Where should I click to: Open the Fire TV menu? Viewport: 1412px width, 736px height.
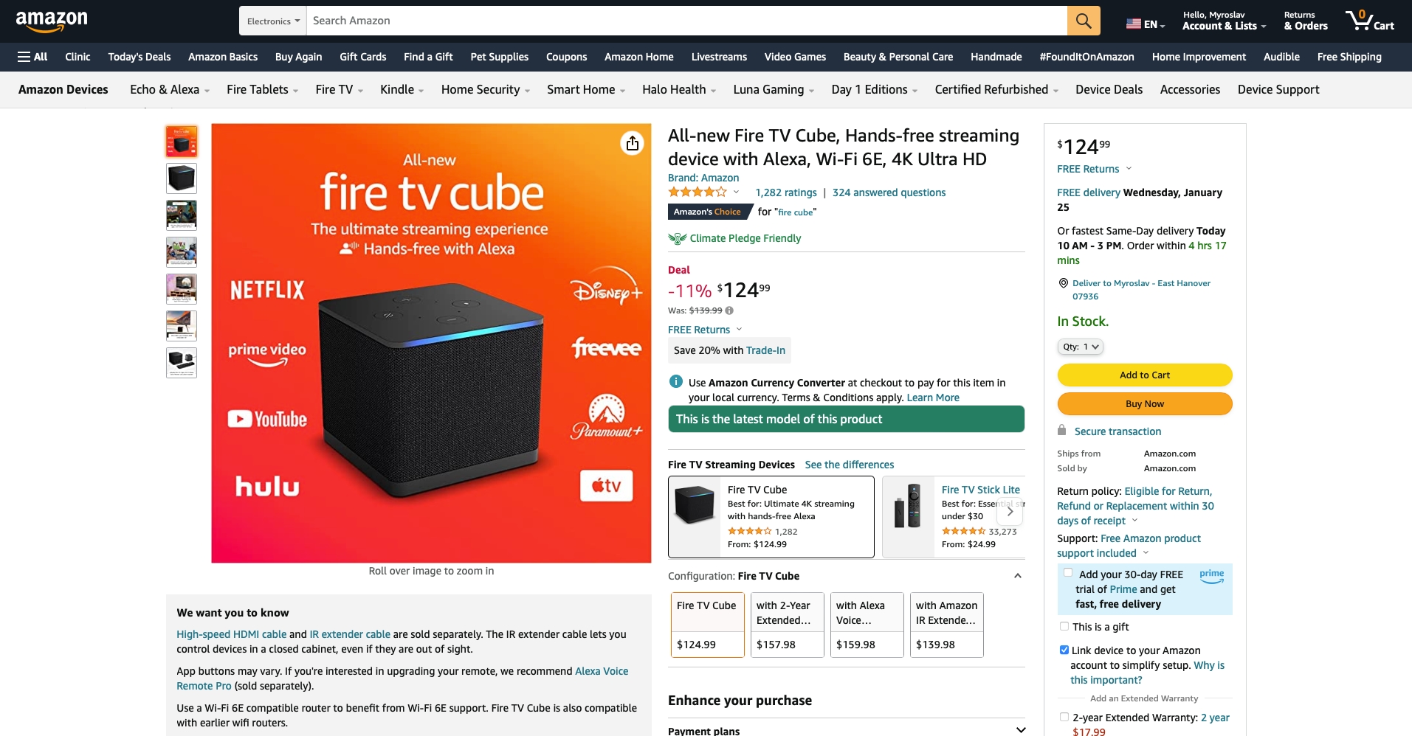[x=339, y=90]
